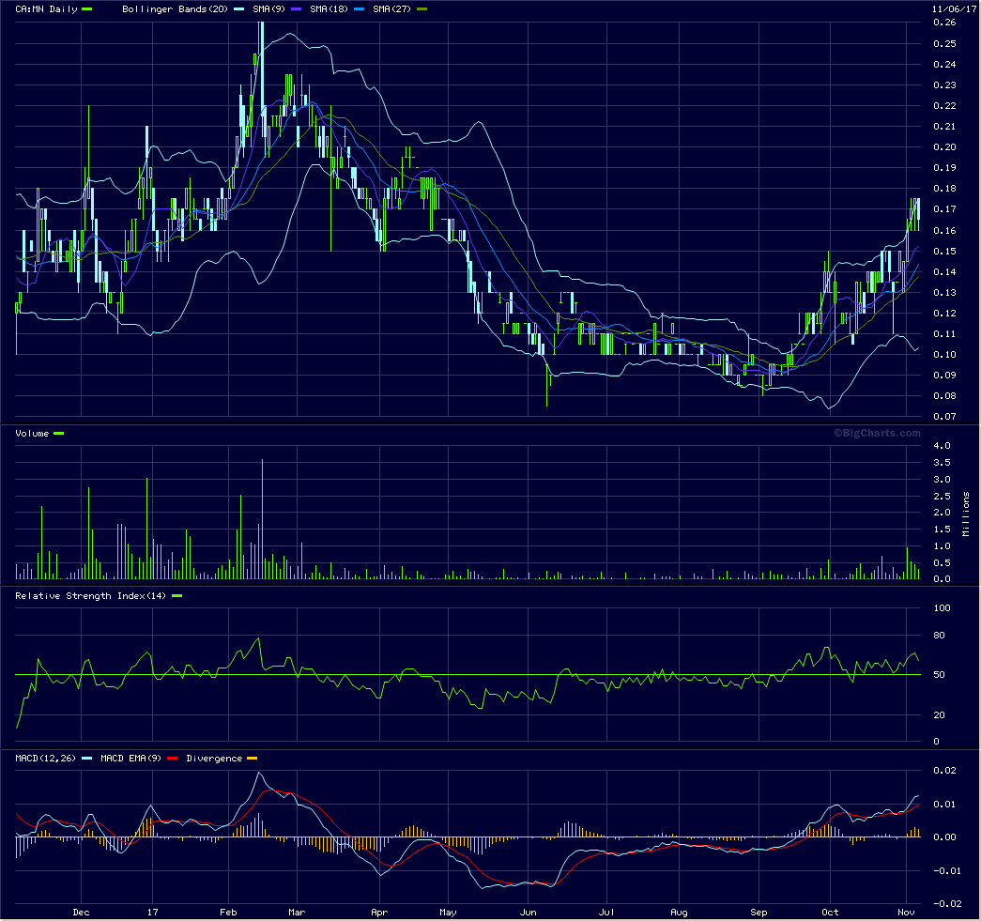Click the Bollinger Bands(20) legend label
Screen dimensions: 981x921
[x=175, y=8]
